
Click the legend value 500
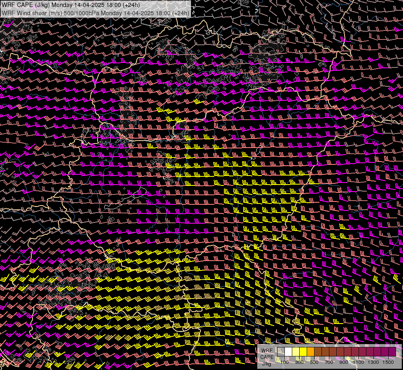coord(314,362)
